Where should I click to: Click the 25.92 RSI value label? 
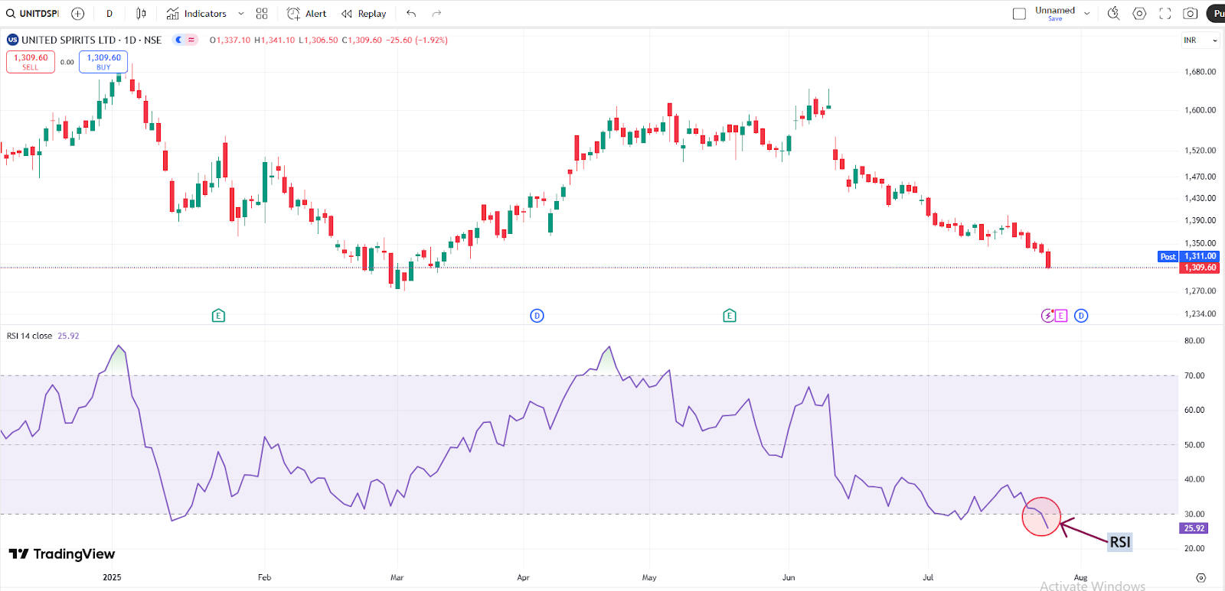coord(1194,528)
